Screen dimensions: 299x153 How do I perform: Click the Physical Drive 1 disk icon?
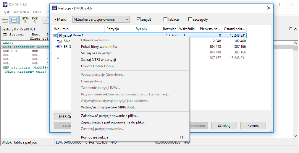pos(55,35)
